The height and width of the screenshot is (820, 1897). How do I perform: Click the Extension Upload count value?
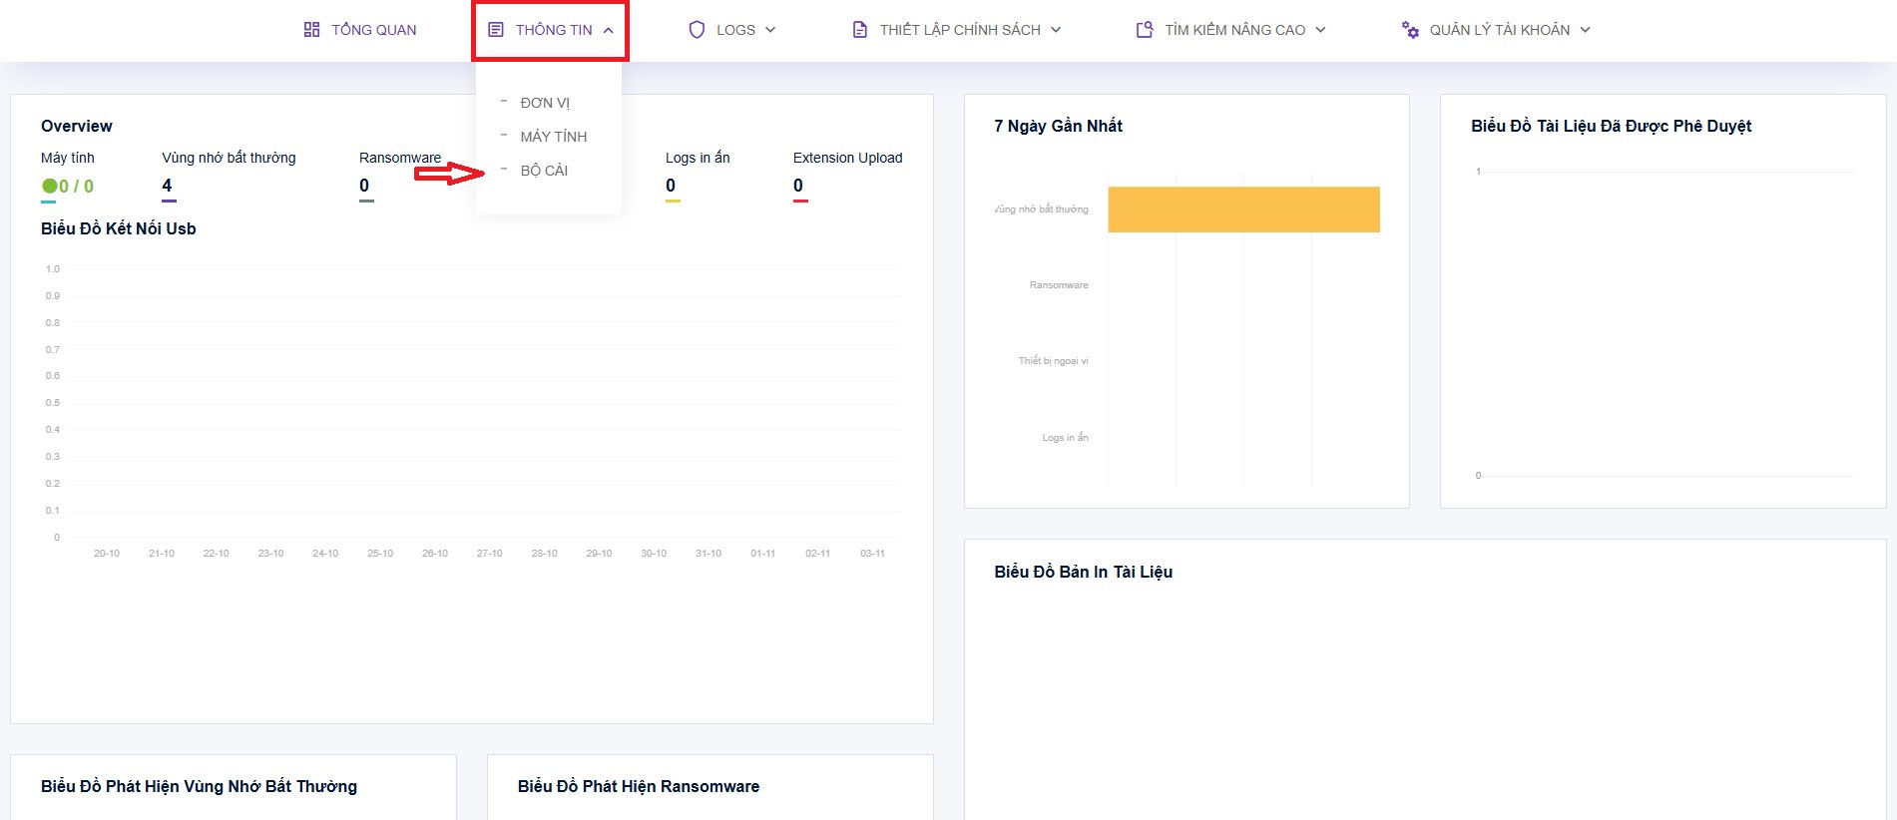pos(798,186)
